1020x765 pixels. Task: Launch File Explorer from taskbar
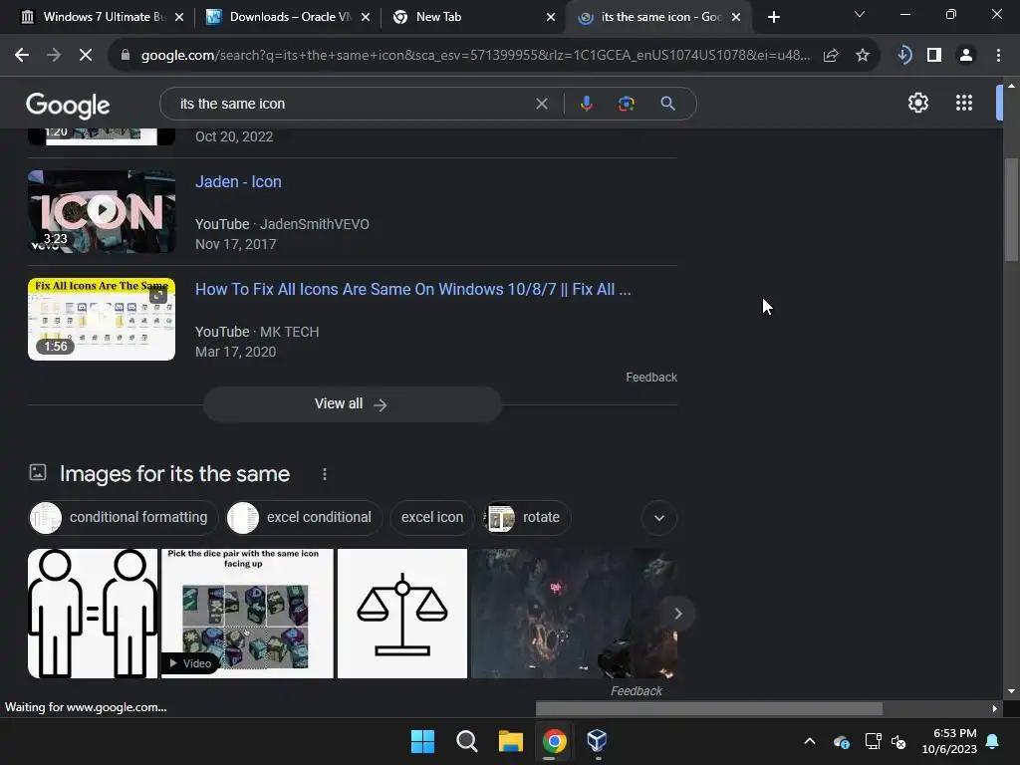click(511, 741)
